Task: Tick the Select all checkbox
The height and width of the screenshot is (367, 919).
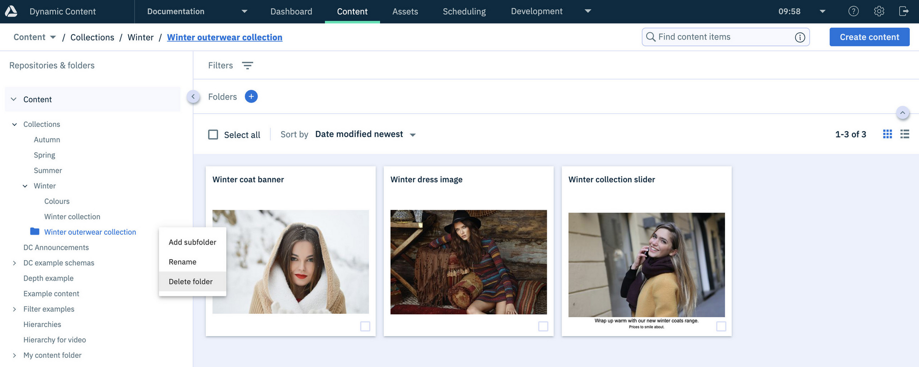Action: 213,135
